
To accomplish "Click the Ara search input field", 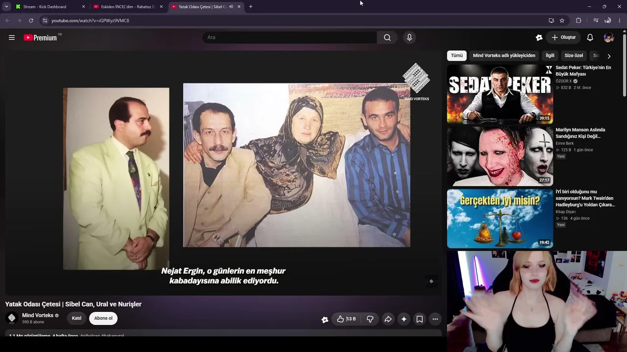I will 289,38.
